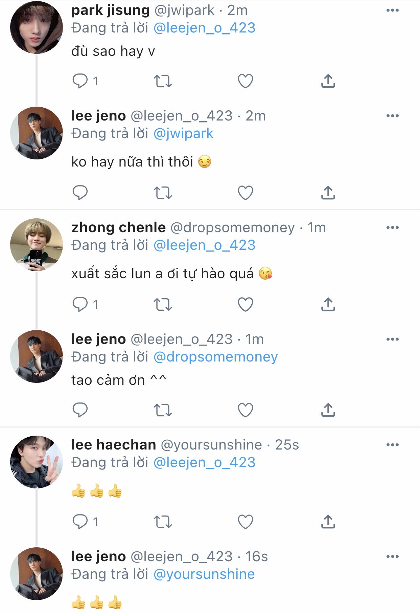Like lee haechan's thumbs-up tweet
The height and width of the screenshot is (613, 420).
(246, 522)
